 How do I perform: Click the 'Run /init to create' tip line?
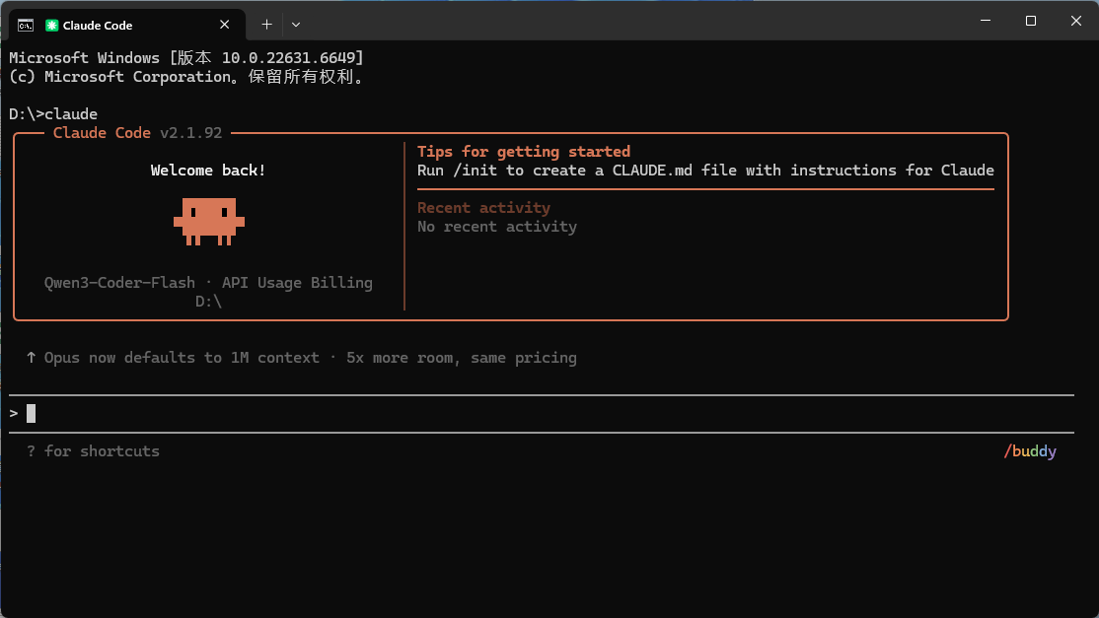click(x=705, y=171)
